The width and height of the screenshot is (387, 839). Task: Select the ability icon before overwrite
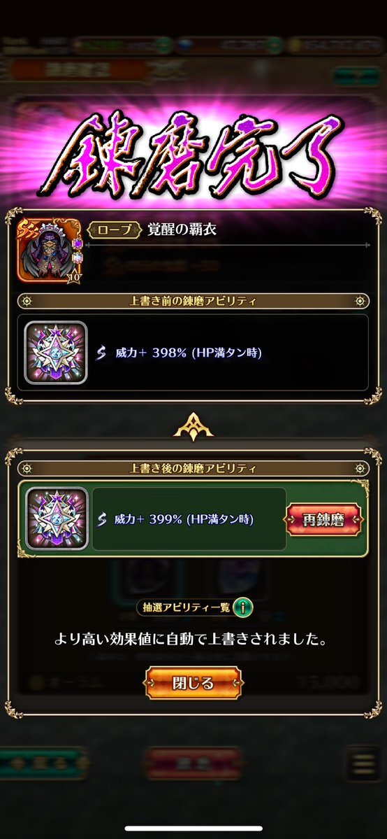(x=56, y=352)
